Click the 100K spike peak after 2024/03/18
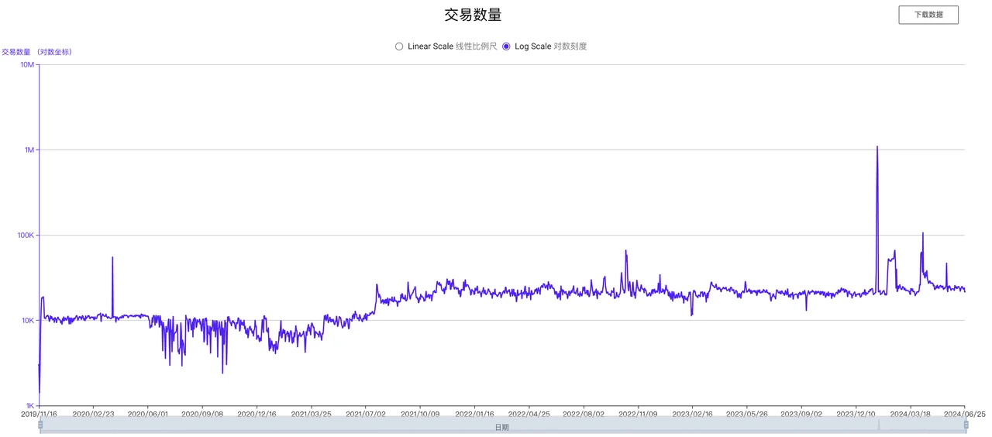The image size is (992, 437). 922,232
